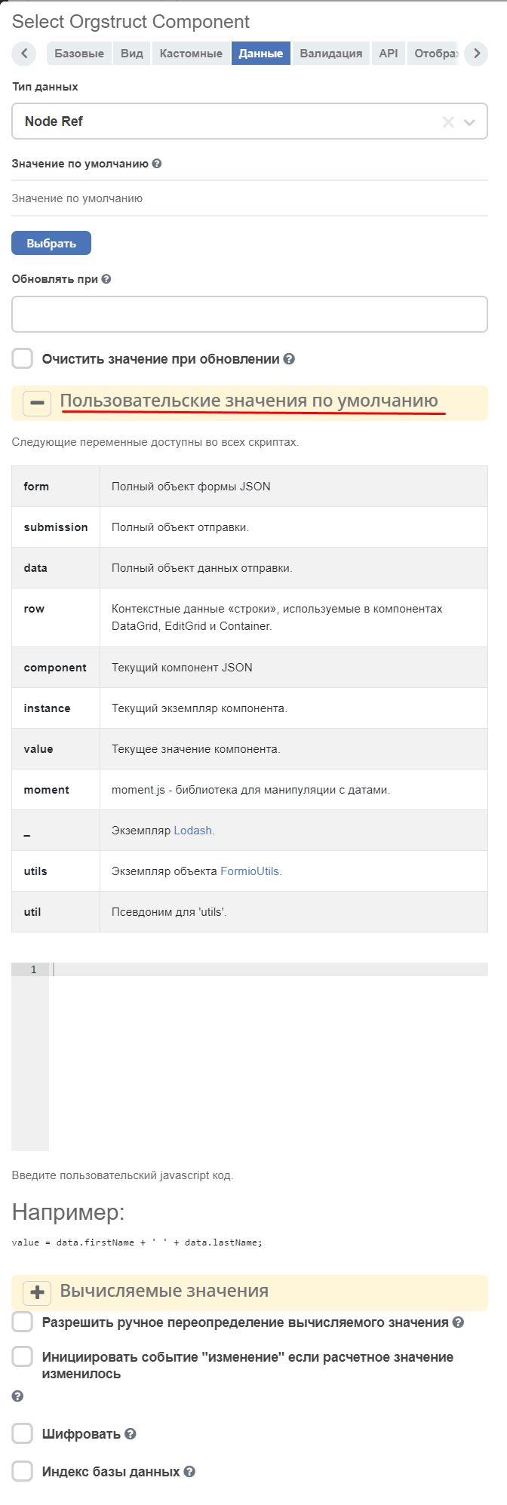Image resolution: width=507 pixels, height=1505 pixels.
Task: Expand the Вычисляемые значения panel
Action: coord(37,1292)
